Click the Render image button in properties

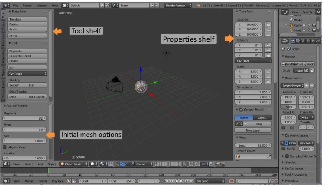[287, 64]
